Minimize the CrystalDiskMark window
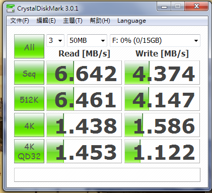Image resolution: width=212 pixels, height=193 pixels. click(164, 7)
